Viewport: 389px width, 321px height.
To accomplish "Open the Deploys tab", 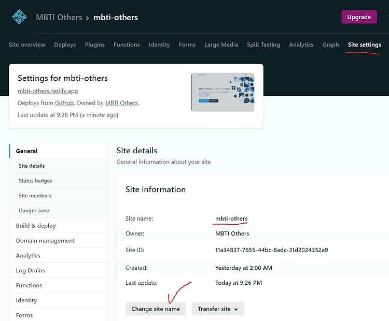I will click(65, 45).
